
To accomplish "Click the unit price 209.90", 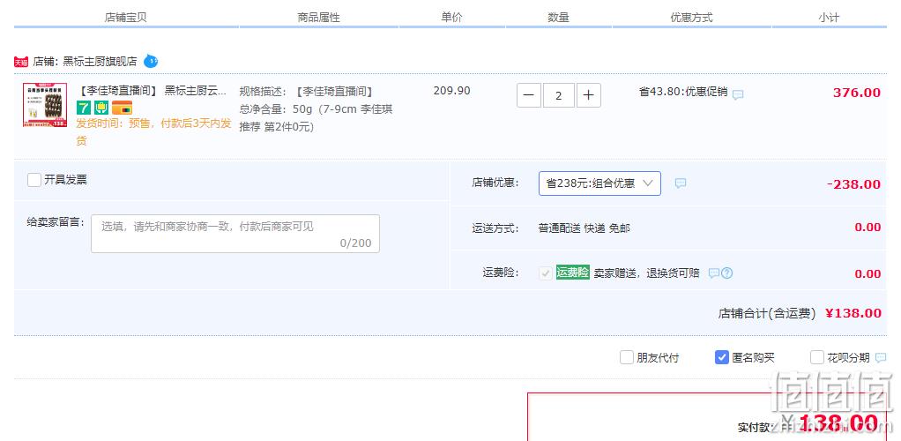I will (x=451, y=91).
